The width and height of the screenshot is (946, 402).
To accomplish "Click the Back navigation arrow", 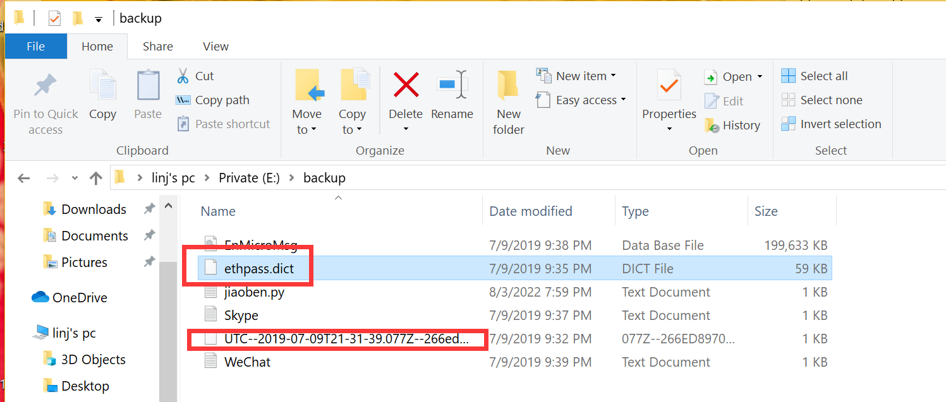I will (x=24, y=178).
